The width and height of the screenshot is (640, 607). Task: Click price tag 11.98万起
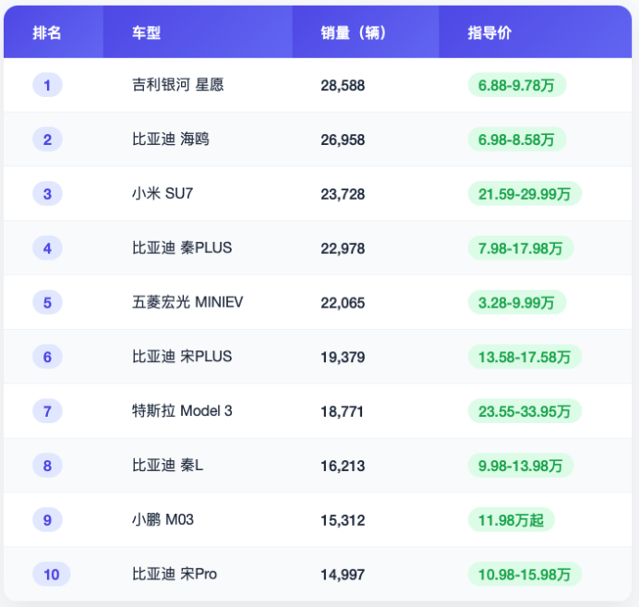tap(511, 519)
